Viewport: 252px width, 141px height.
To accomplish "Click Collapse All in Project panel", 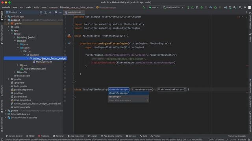I will [x=50, y=12].
